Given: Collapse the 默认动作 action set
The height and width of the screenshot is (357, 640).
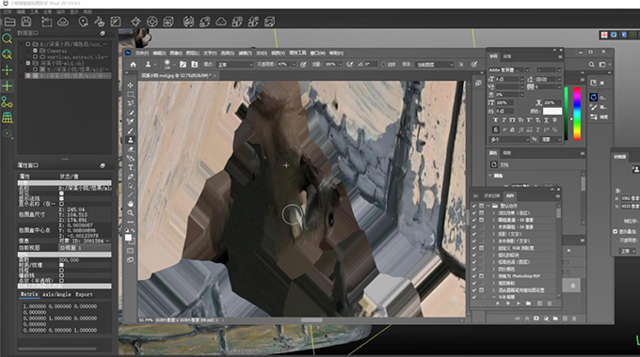Looking at the screenshot, I should pyautogui.click(x=488, y=206).
